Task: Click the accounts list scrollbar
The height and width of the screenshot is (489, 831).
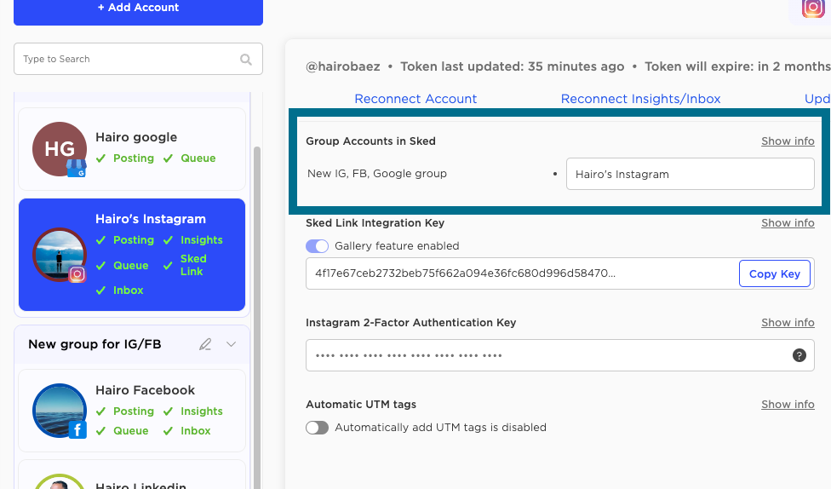Action: click(x=257, y=319)
